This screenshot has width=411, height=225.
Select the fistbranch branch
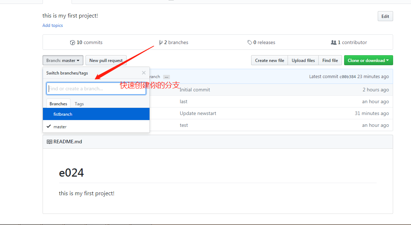click(x=96, y=114)
